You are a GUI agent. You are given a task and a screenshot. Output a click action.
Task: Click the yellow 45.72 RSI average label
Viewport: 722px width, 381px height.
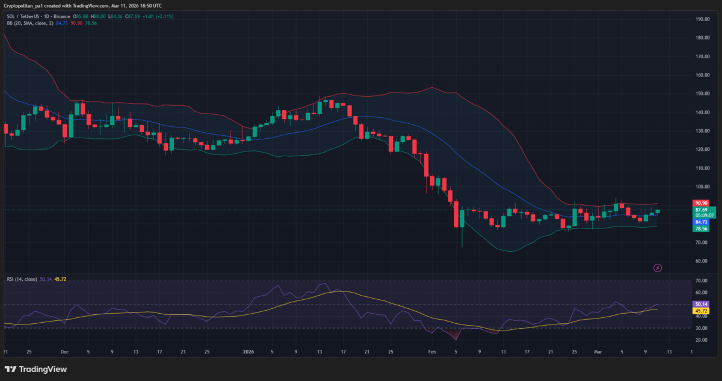tap(700, 311)
